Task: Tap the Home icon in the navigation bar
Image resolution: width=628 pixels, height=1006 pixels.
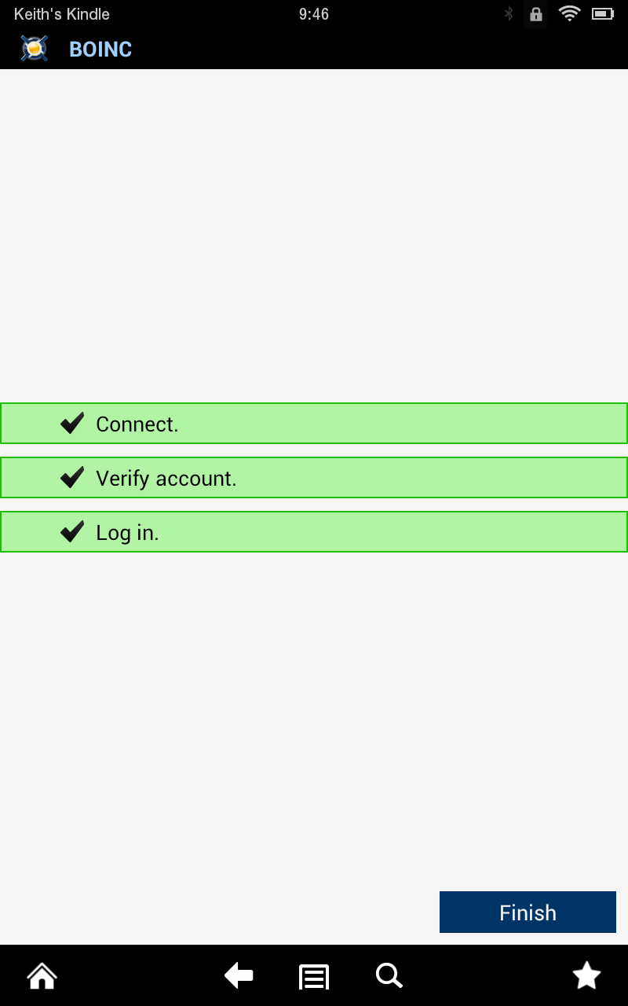Action: click(x=41, y=975)
